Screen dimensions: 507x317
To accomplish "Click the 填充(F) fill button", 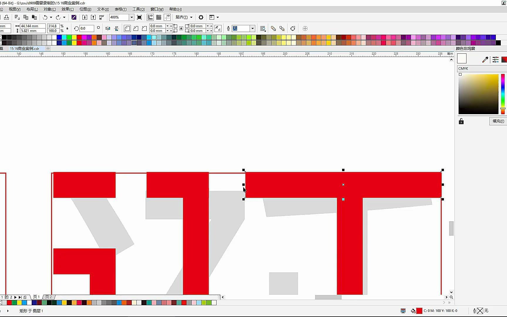I will [498, 121].
